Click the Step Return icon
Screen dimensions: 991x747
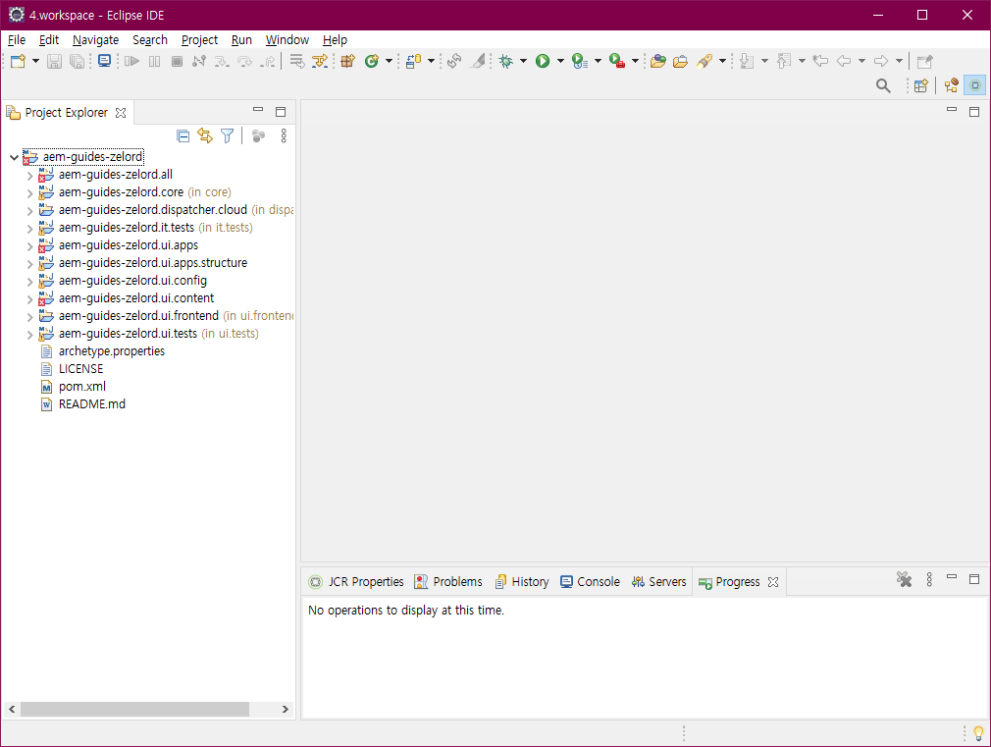(x=268, y=62)
